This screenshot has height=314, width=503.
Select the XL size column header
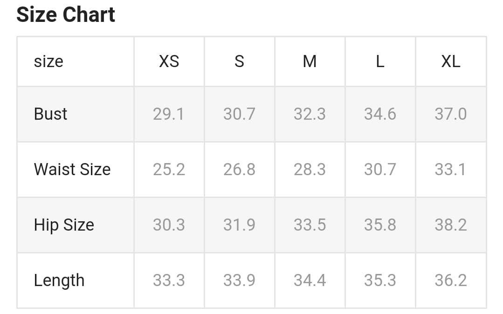pos(450,61)
